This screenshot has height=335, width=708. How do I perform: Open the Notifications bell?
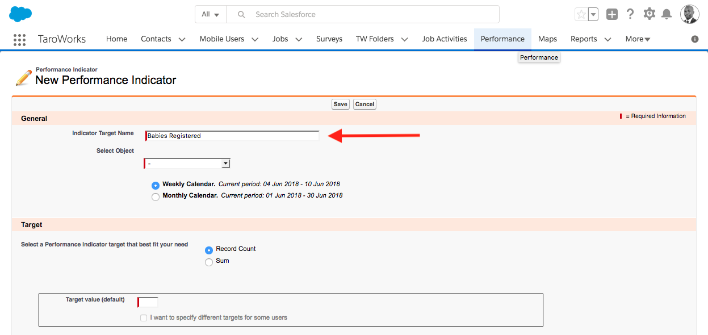(667, 14)
